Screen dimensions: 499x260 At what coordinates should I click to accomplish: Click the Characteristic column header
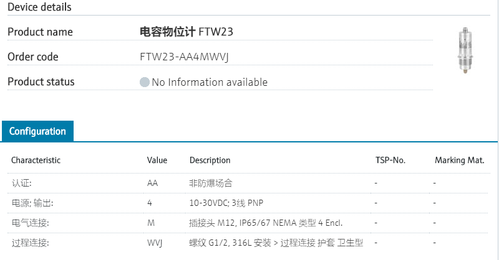(36, 160)
